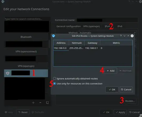142x117 pixels.
Task: Click Apply in the main settings window
Action: [x=120, y=112]
